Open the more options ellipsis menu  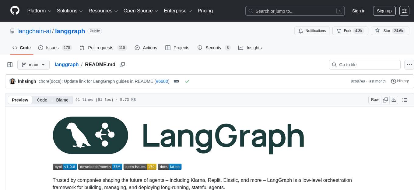[409, 64]
